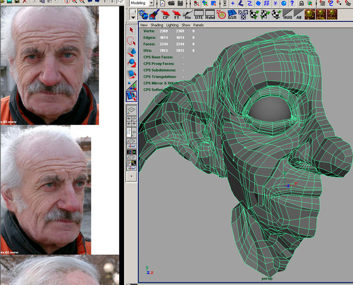
Task: Click the Hshd shelf button
Action: point(210,15)
